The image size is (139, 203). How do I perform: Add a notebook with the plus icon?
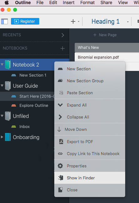coord(63,49)
